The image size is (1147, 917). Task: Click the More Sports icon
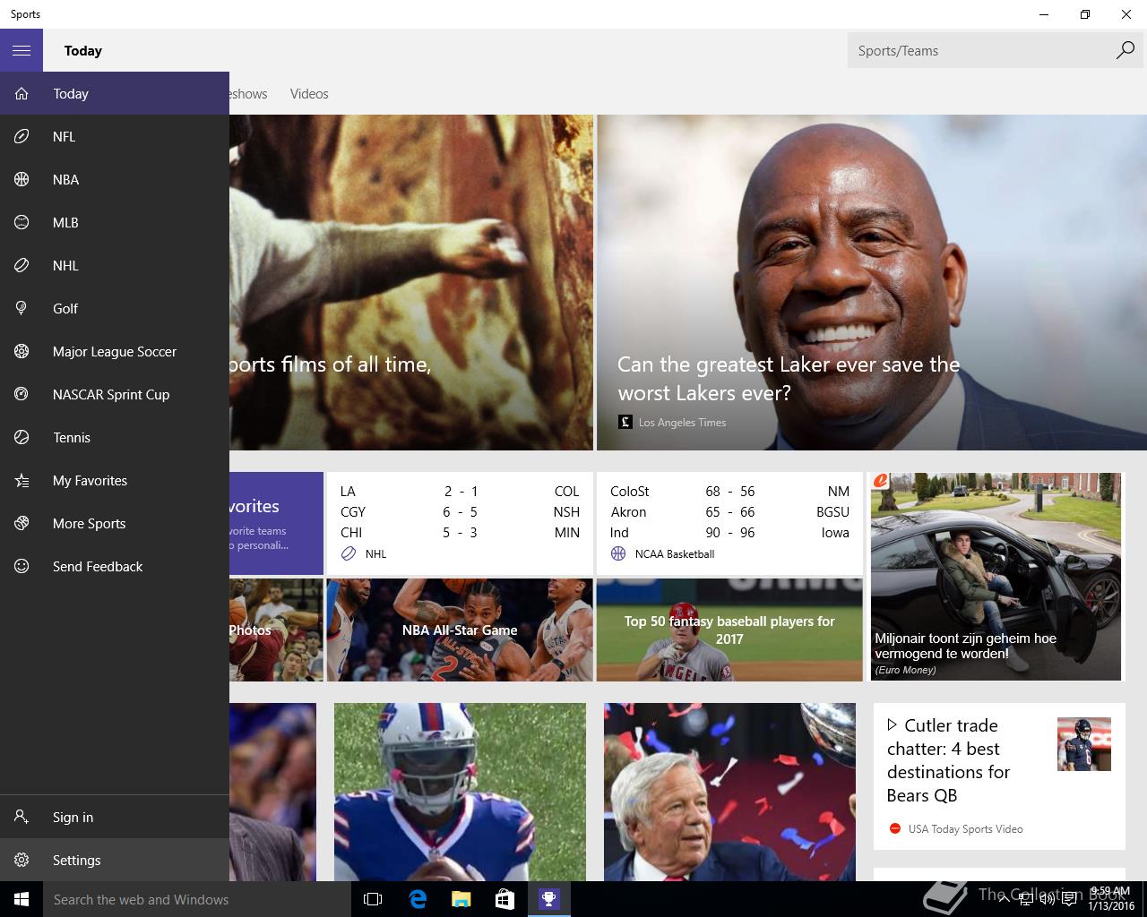[22, 523]
